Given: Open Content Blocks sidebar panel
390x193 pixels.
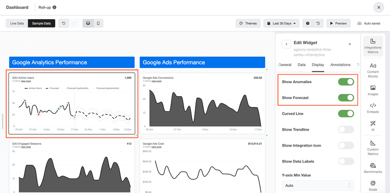Looking at the screenshot, I should (373, 70).
